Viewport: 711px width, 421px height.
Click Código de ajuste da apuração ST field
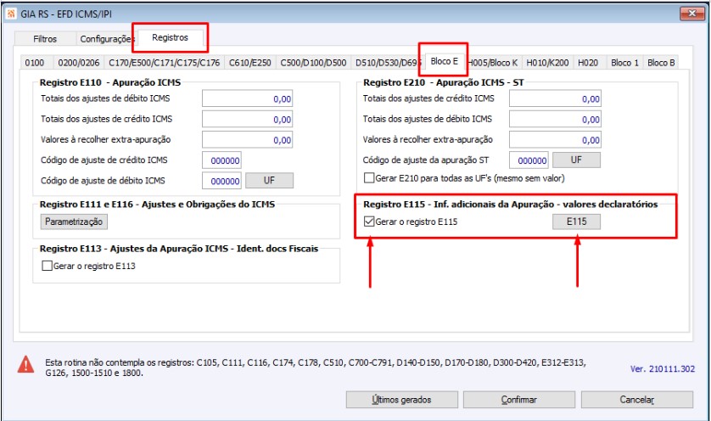(x=529, y=160)
